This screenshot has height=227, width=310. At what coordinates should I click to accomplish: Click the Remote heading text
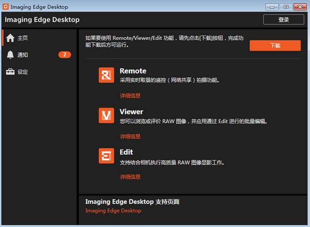tap(133, 71)
